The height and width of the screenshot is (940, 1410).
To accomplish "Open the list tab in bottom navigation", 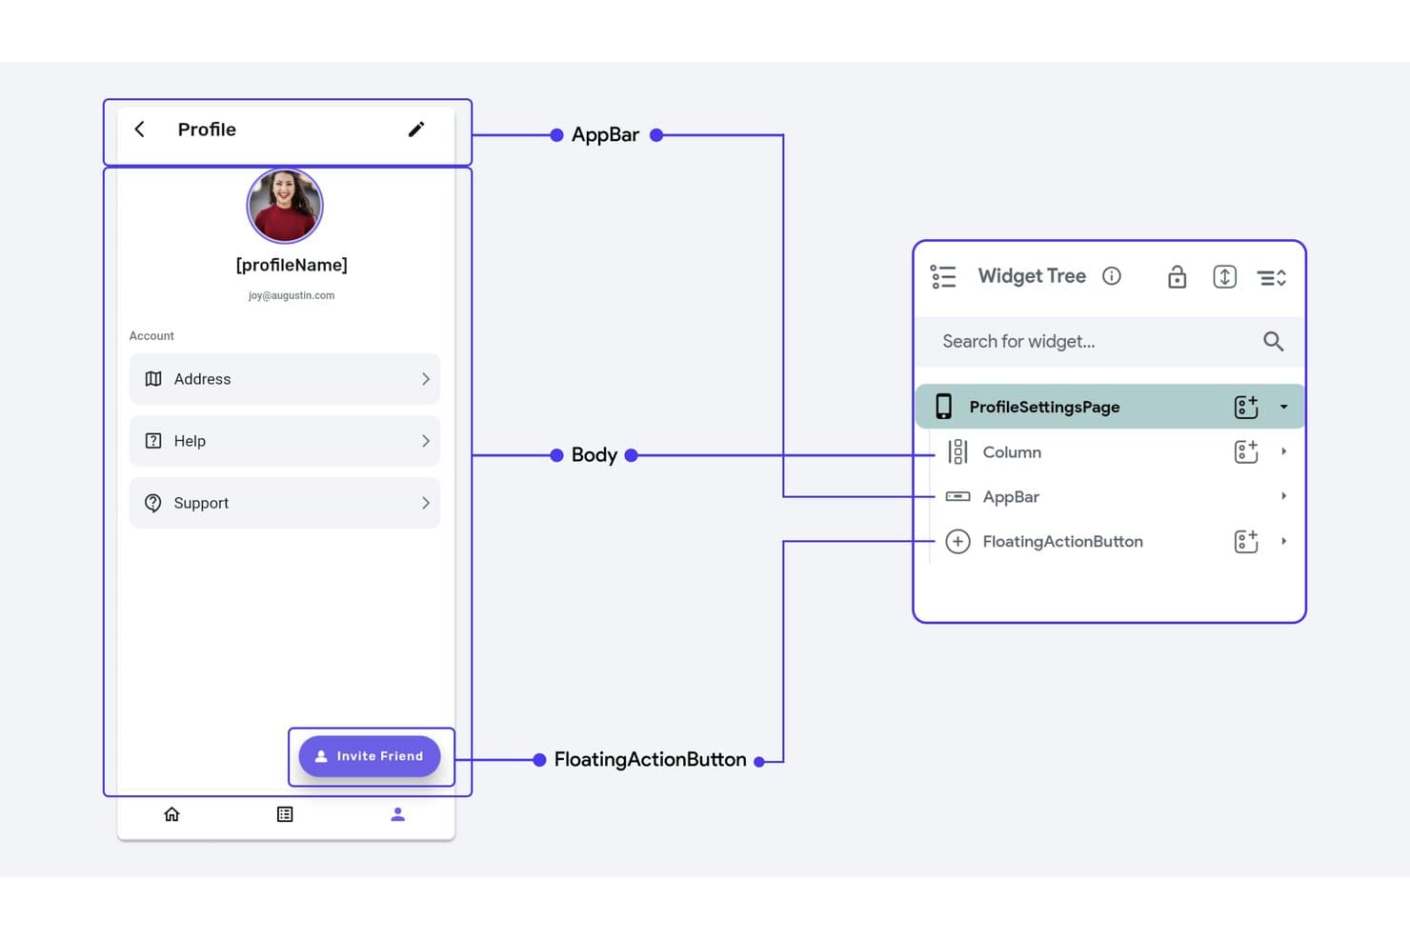I will point(285,814).
